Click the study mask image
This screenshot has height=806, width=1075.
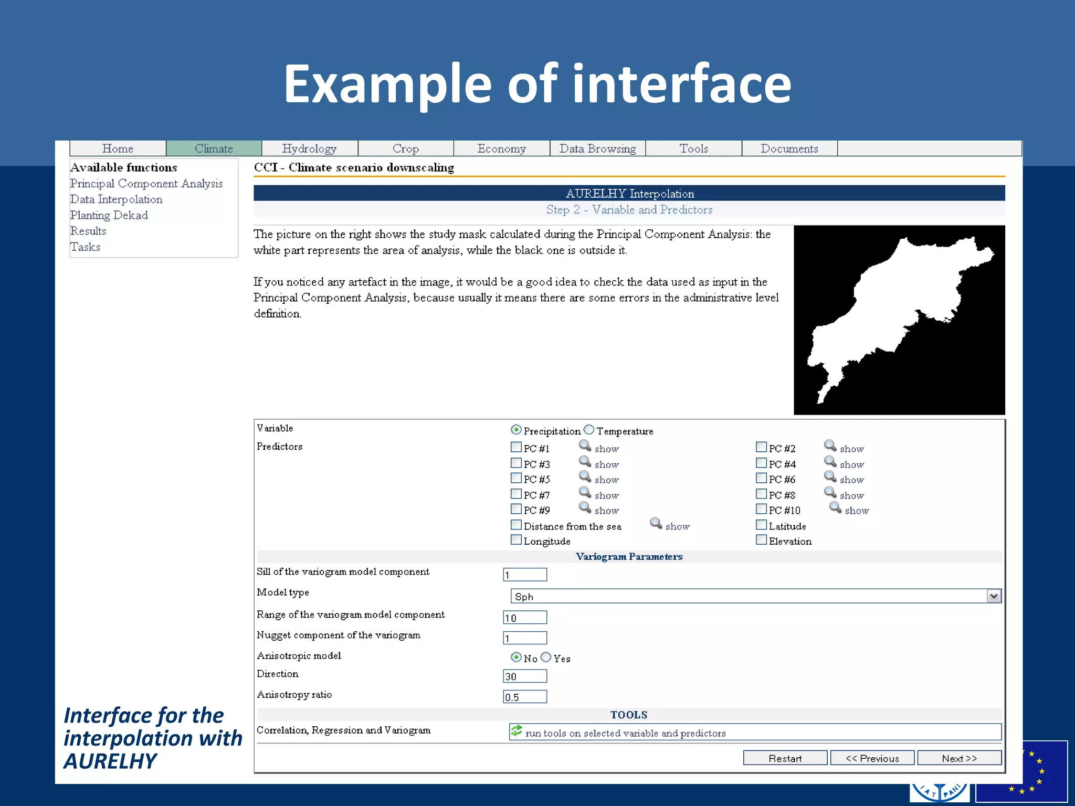(x=899, y=320)
